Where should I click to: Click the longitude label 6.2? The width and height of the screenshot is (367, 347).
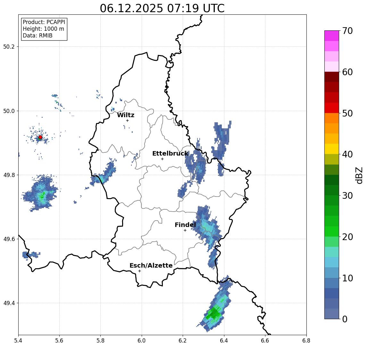point(183,341)
